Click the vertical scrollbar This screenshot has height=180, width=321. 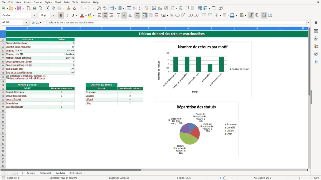point(309,98)
